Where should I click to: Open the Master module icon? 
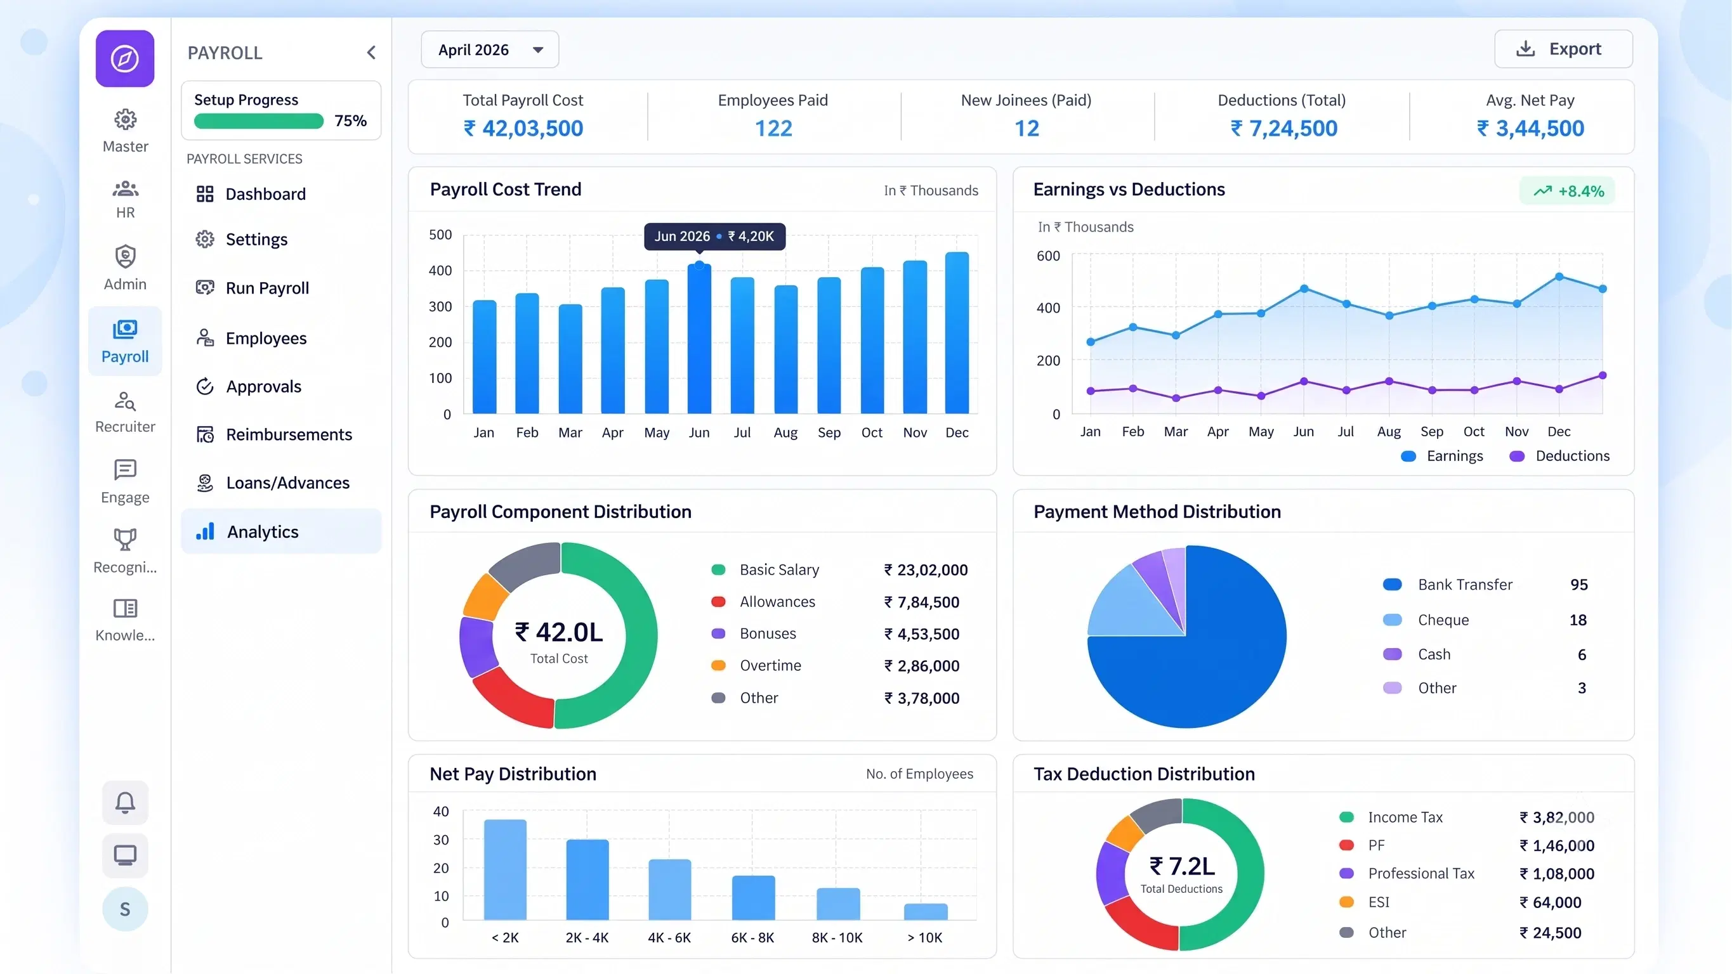(x=125, y=120)
